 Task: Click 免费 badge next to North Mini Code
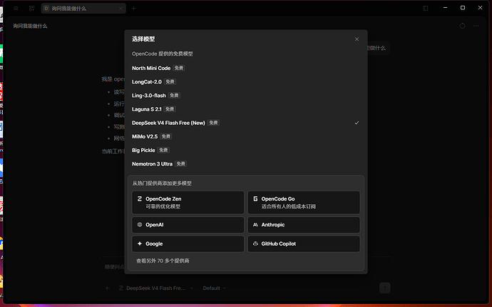pos(179,69)
